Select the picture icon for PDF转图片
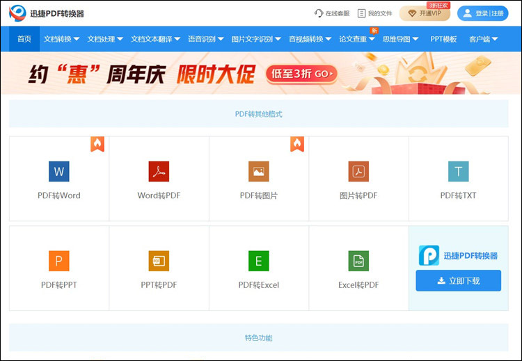 tap(259, 171)
